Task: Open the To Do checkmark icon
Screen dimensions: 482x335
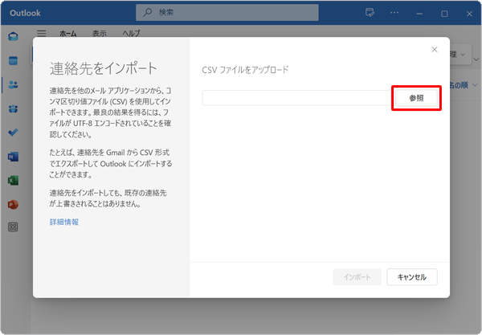Action: tap(13, 133)
